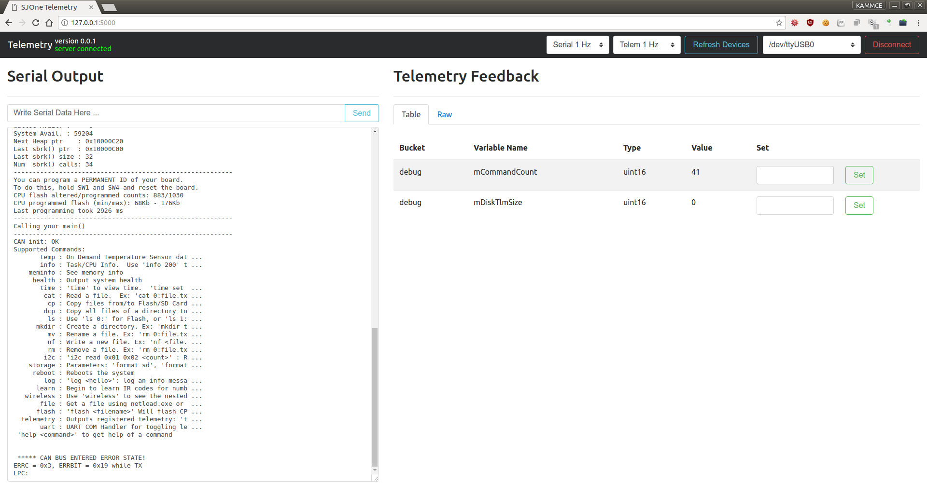Image resolution: width=927 pixels, height=498 pixels.
Task: Open the dark-blue folder extension icon
Action: tap(903, 23)
